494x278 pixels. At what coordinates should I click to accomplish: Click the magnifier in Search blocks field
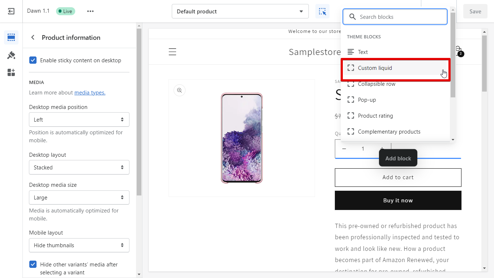pyautogui.click(x=352, y=17)
